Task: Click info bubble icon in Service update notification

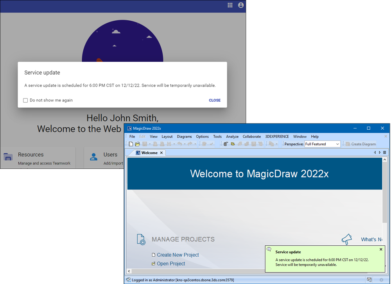Action: click(269, 249)
